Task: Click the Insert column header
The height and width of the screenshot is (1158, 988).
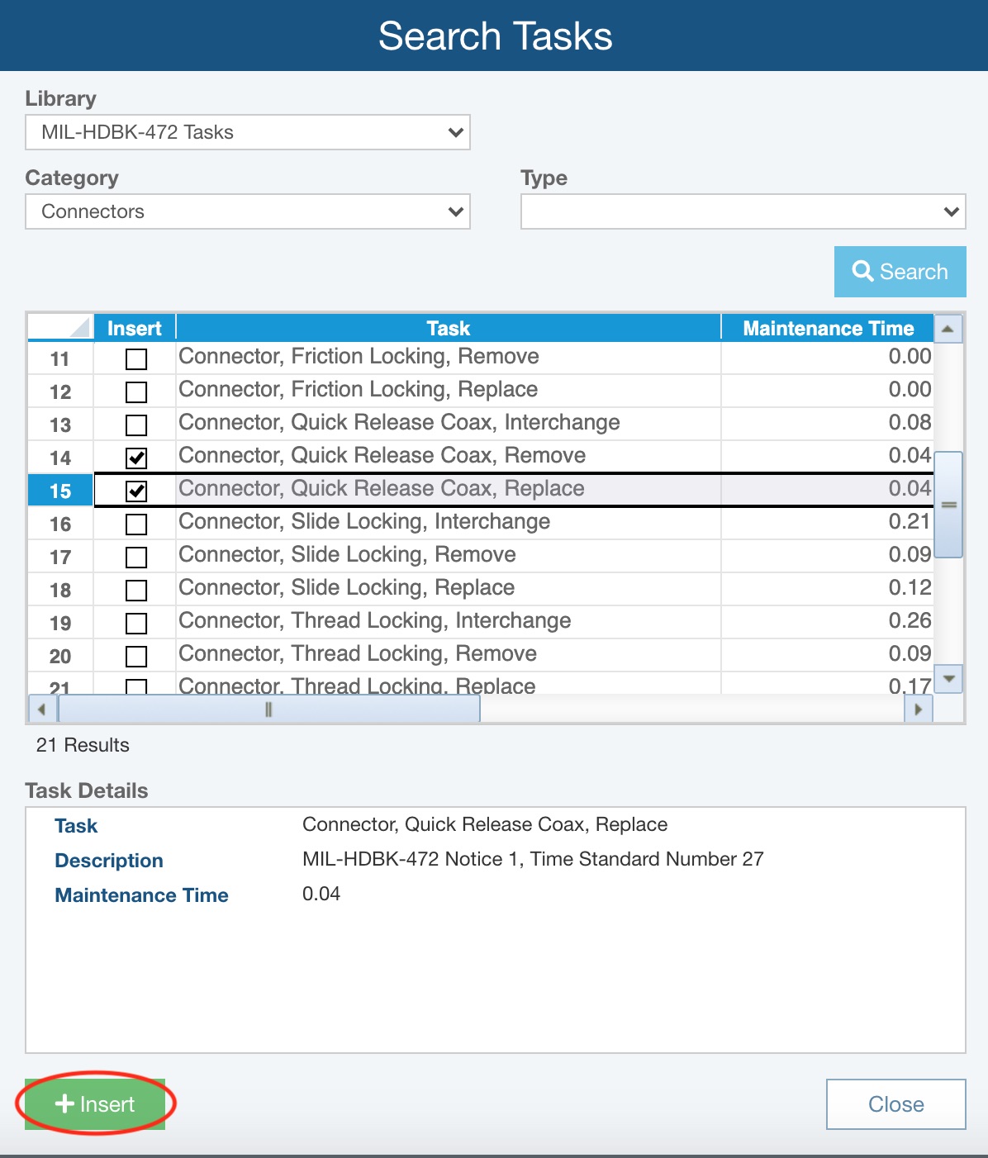Action: [135, 328]
